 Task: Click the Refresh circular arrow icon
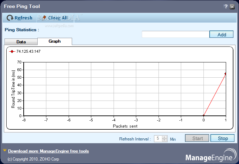tap(10, 18)
